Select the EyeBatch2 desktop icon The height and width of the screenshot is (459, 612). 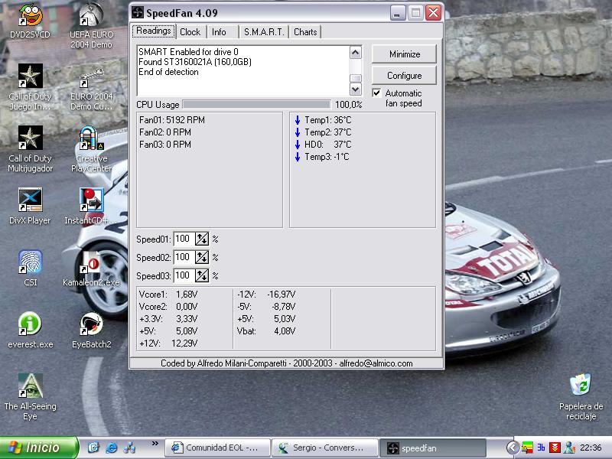coord(91,324)
